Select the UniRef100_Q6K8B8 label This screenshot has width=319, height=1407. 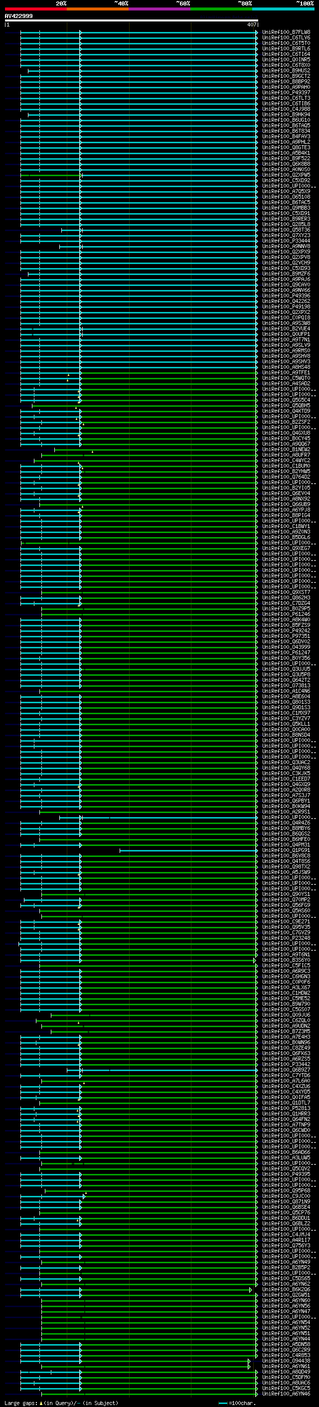tap(286, 164)
